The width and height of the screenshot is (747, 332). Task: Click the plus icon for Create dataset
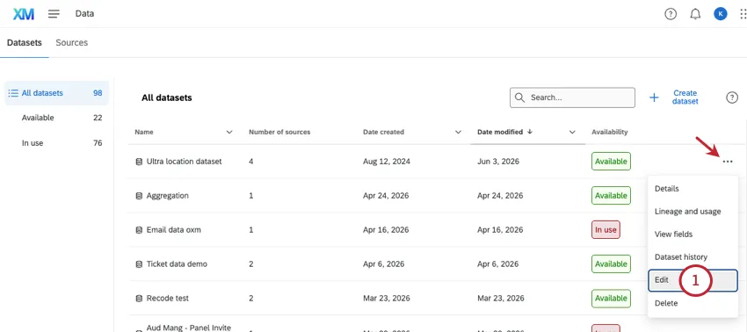coord(654,97)
